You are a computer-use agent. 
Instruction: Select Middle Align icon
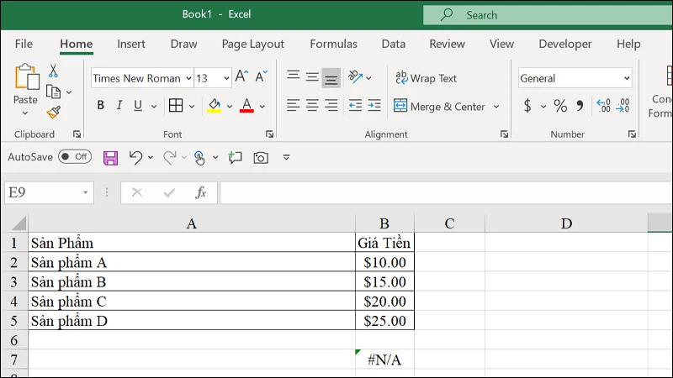click(312, 77)
